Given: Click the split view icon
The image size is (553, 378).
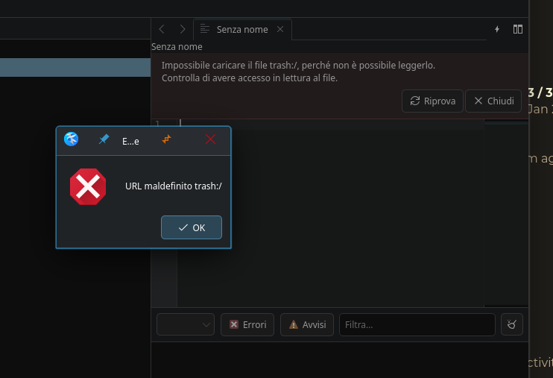Looking at the screenshot, I should coord(518,29).
